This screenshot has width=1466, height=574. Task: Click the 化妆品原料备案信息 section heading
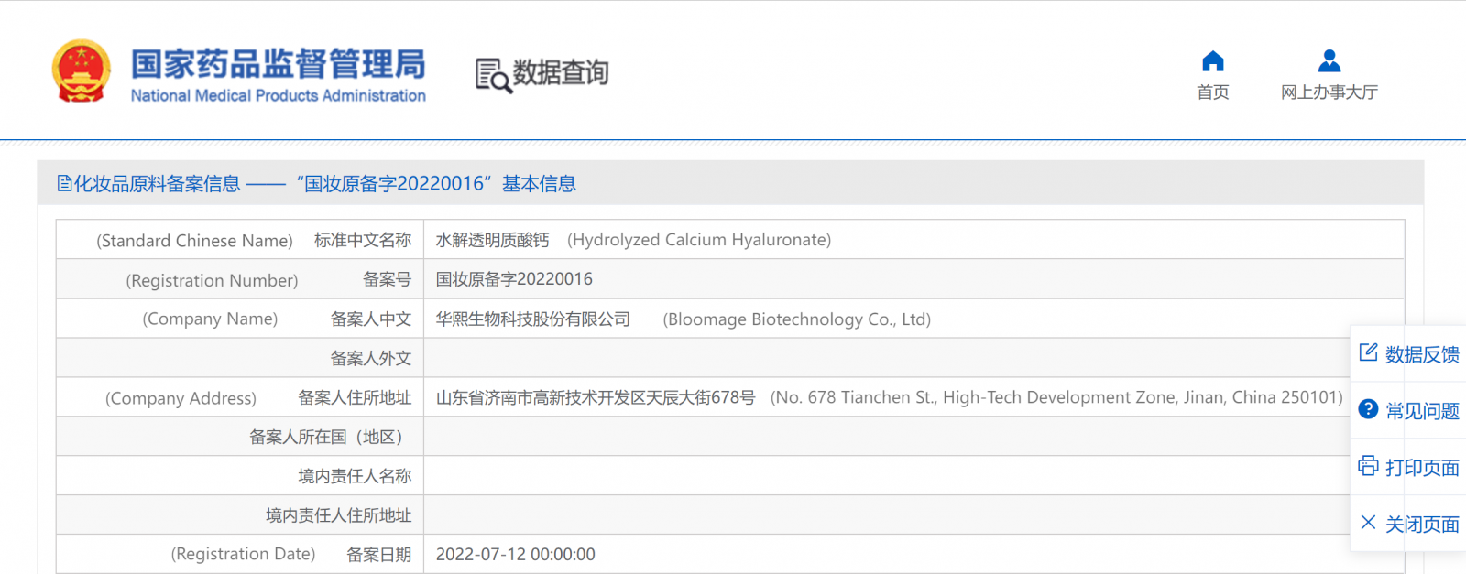[x=157, y=184]
